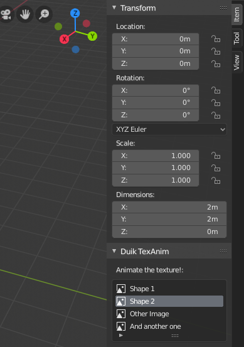Toggle lock for Scale Y
The height and width of the screenshot is (347, 244).
[x=216, y=168]
